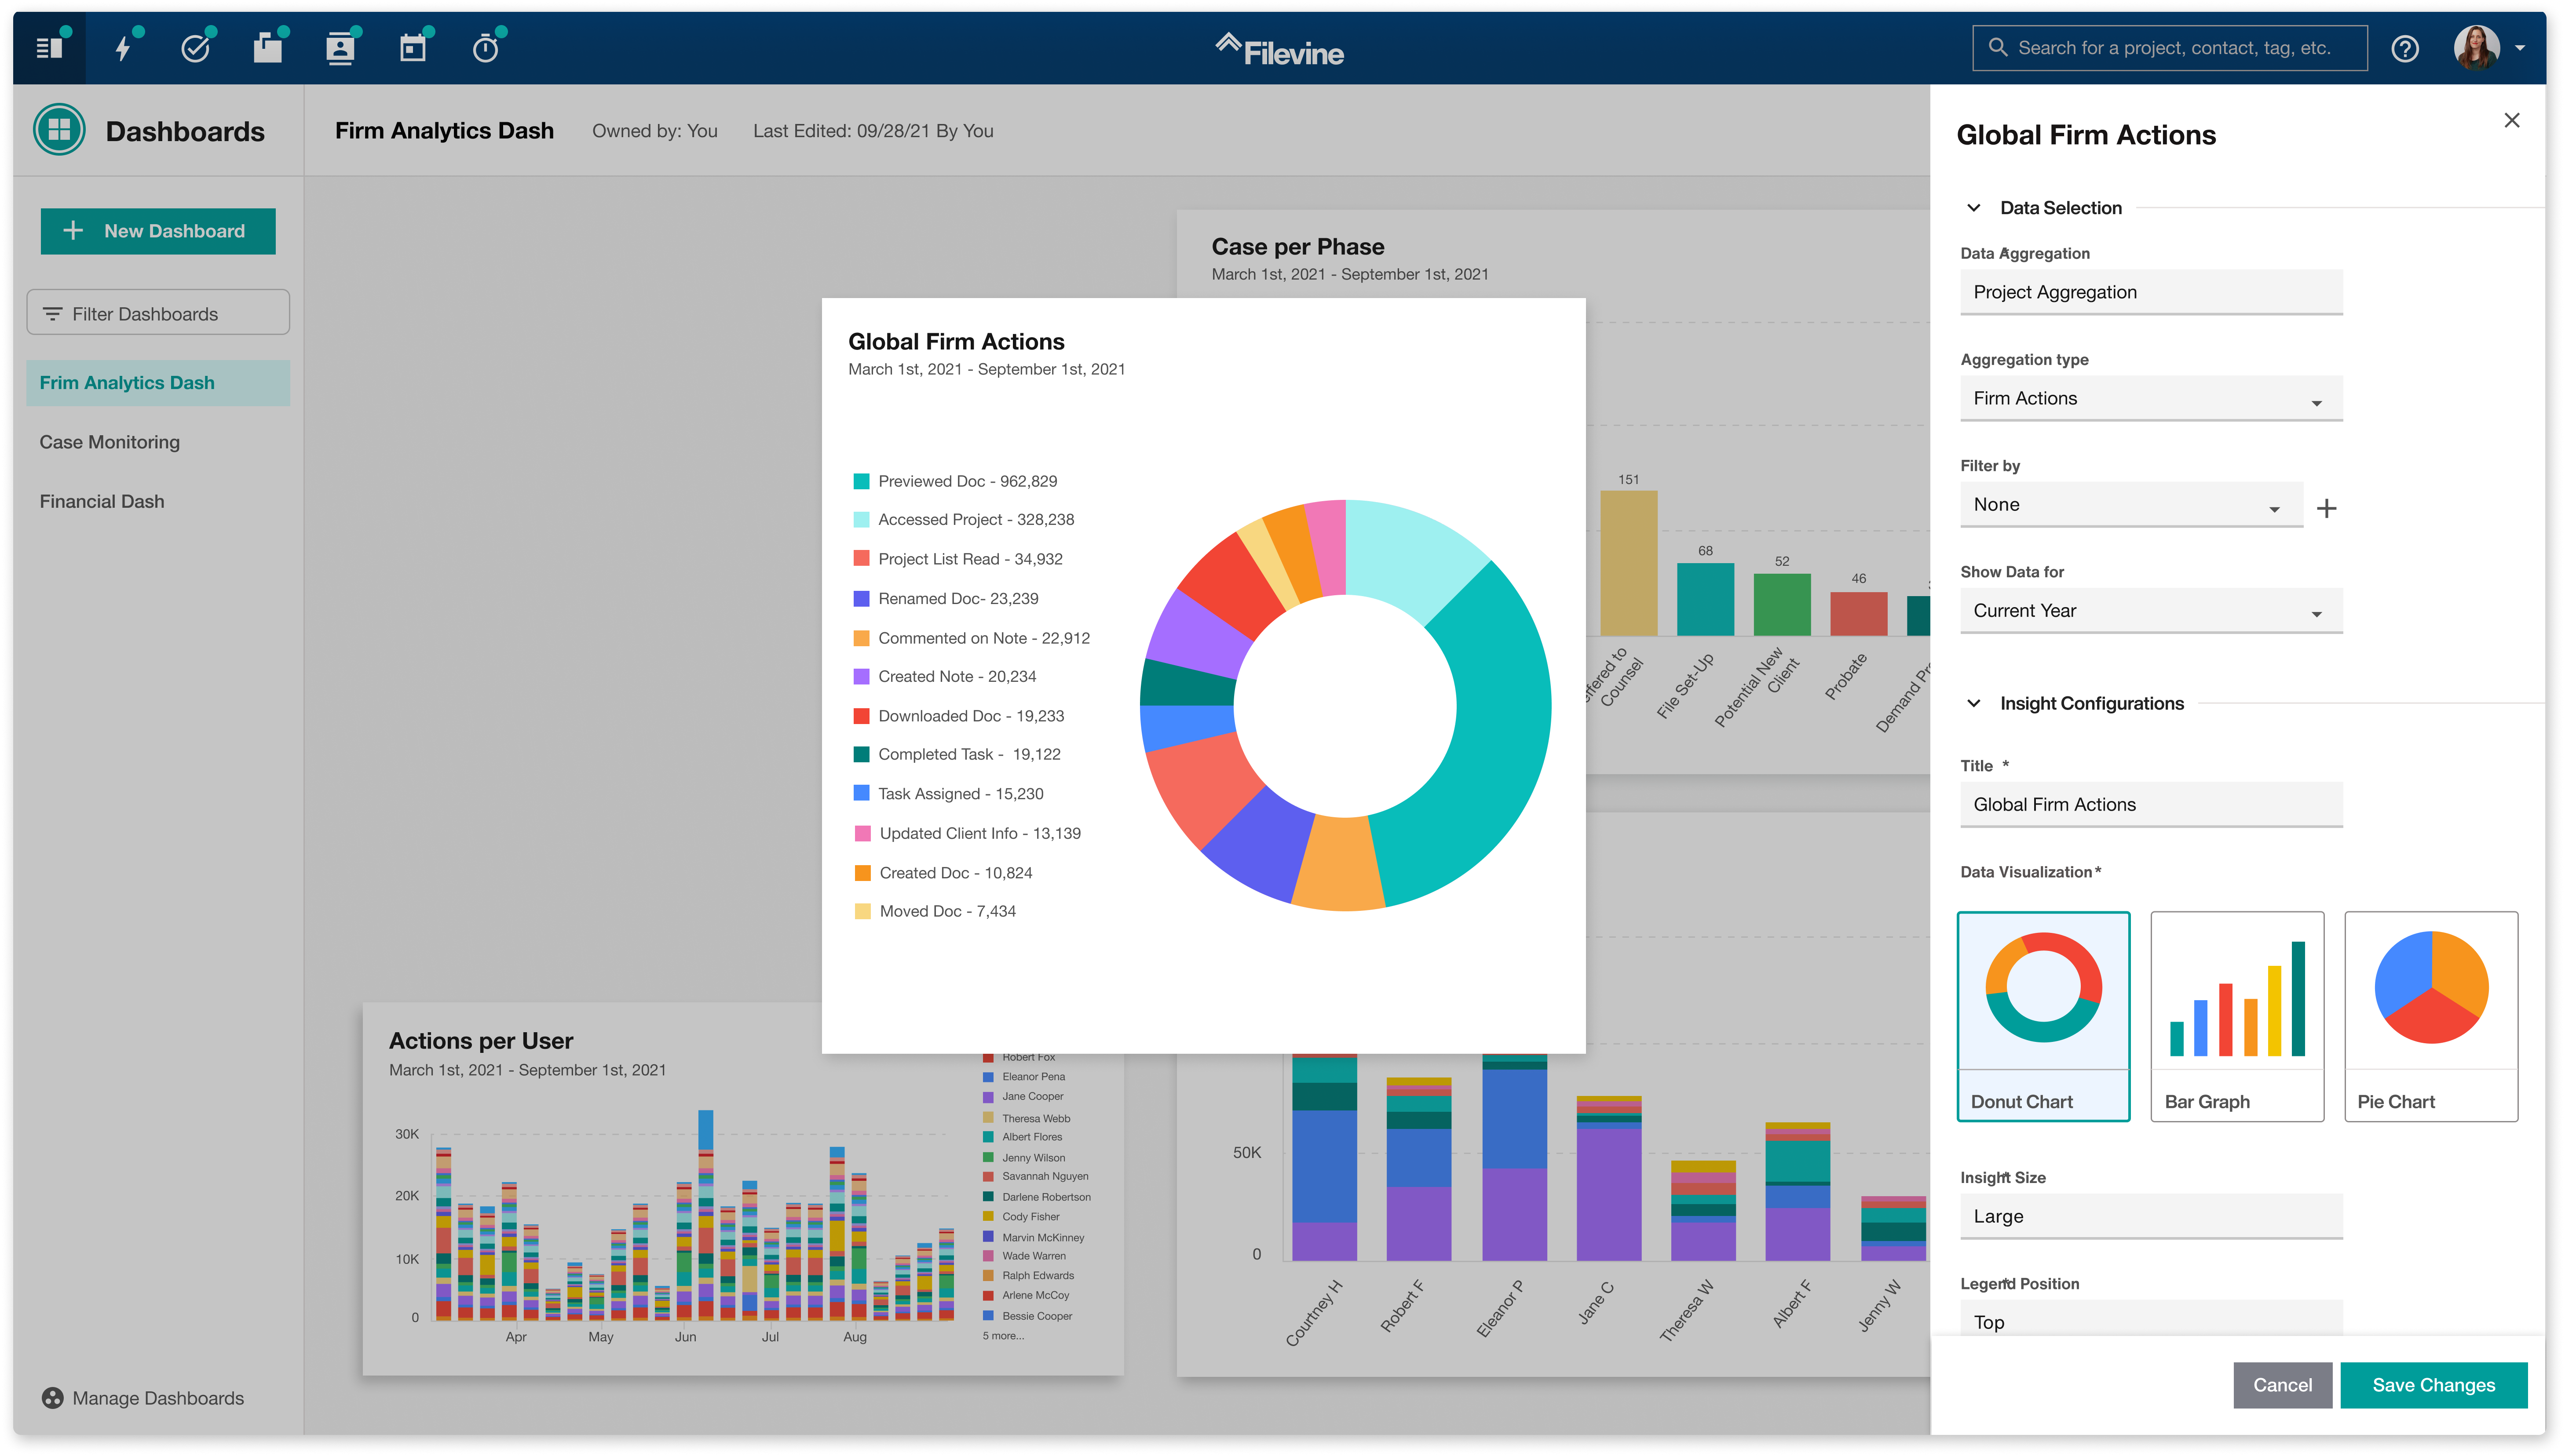The height and width of the screenshot is (1456, 2565).
Task: Open Financial Dash dashboard
Action: click(x=102, y=502)
